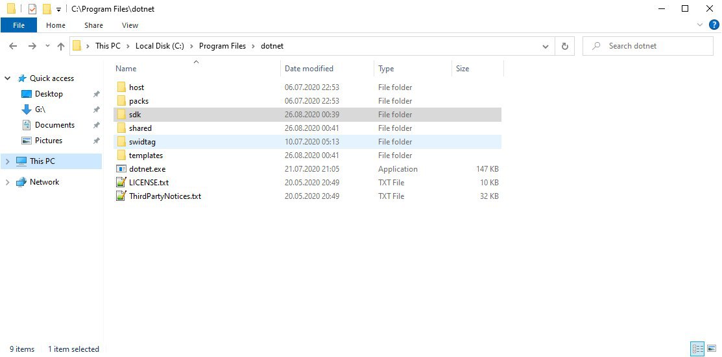This screenshot has height=357, width=722.
Task: Select Network in the navigation pane
Action: point(45,182)
